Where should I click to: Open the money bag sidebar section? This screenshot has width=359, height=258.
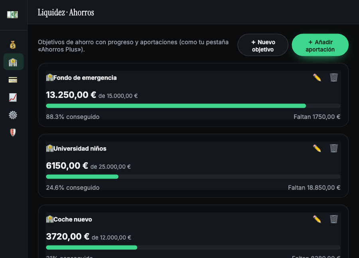tap(13, 45)
